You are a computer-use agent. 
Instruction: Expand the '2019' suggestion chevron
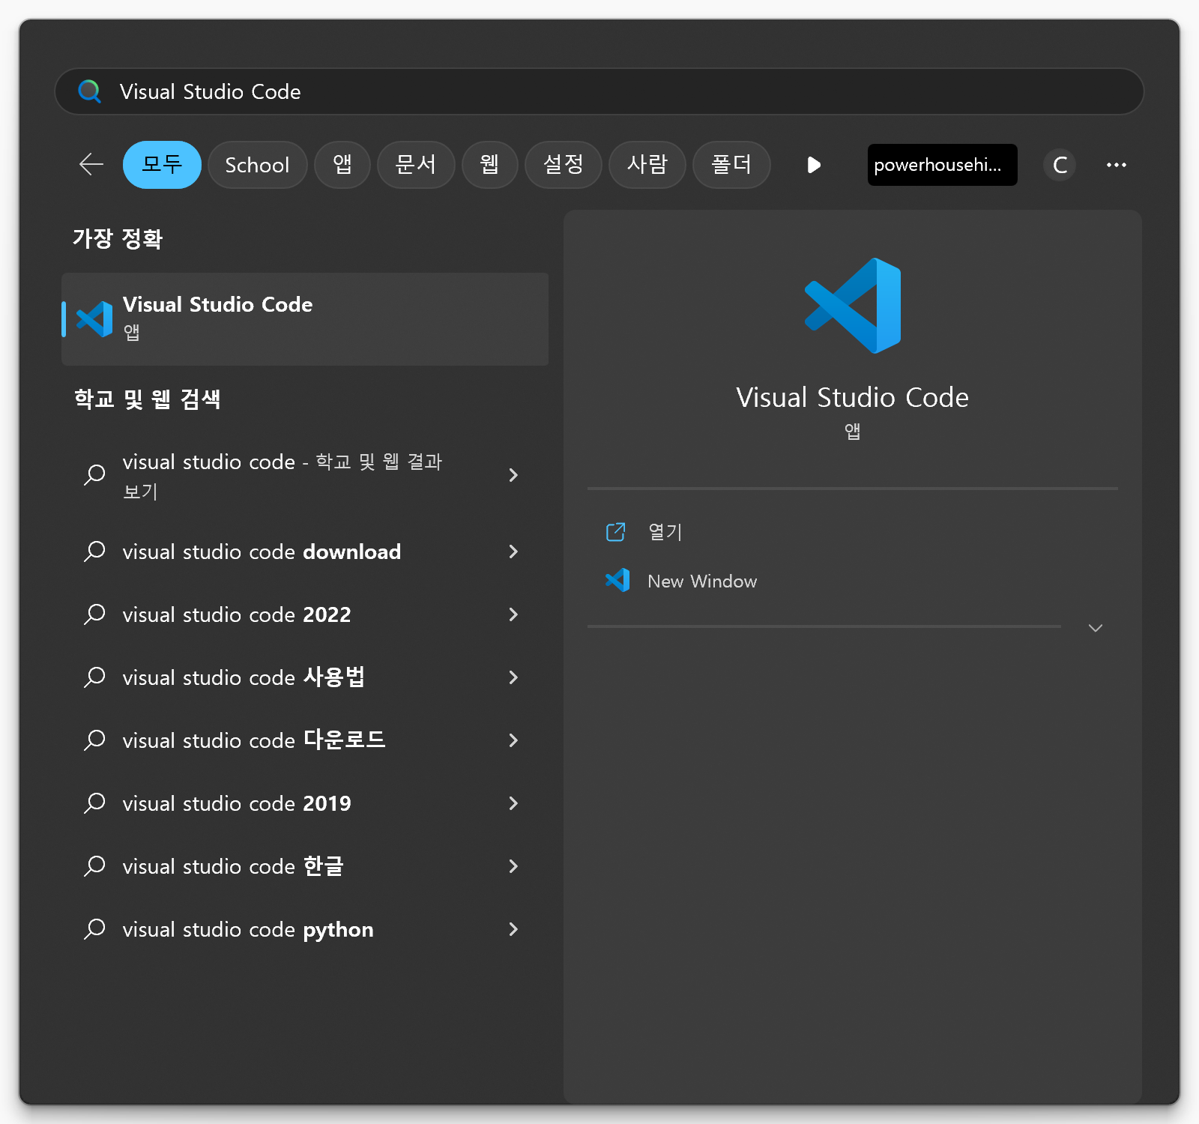513,803
